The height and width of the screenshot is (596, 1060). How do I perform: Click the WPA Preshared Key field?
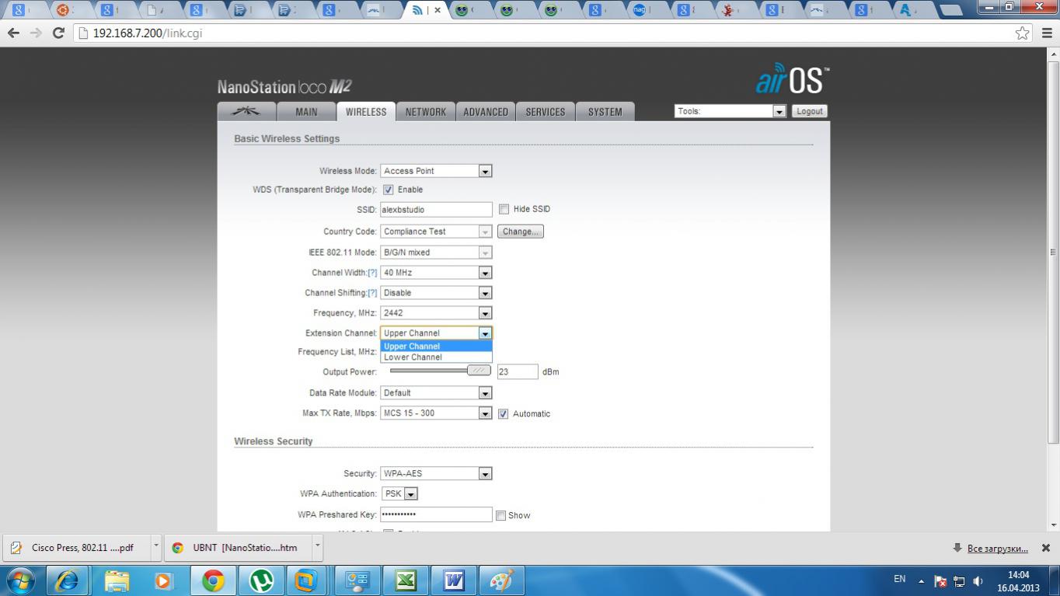pyautogui.click(x=436, y=514)
